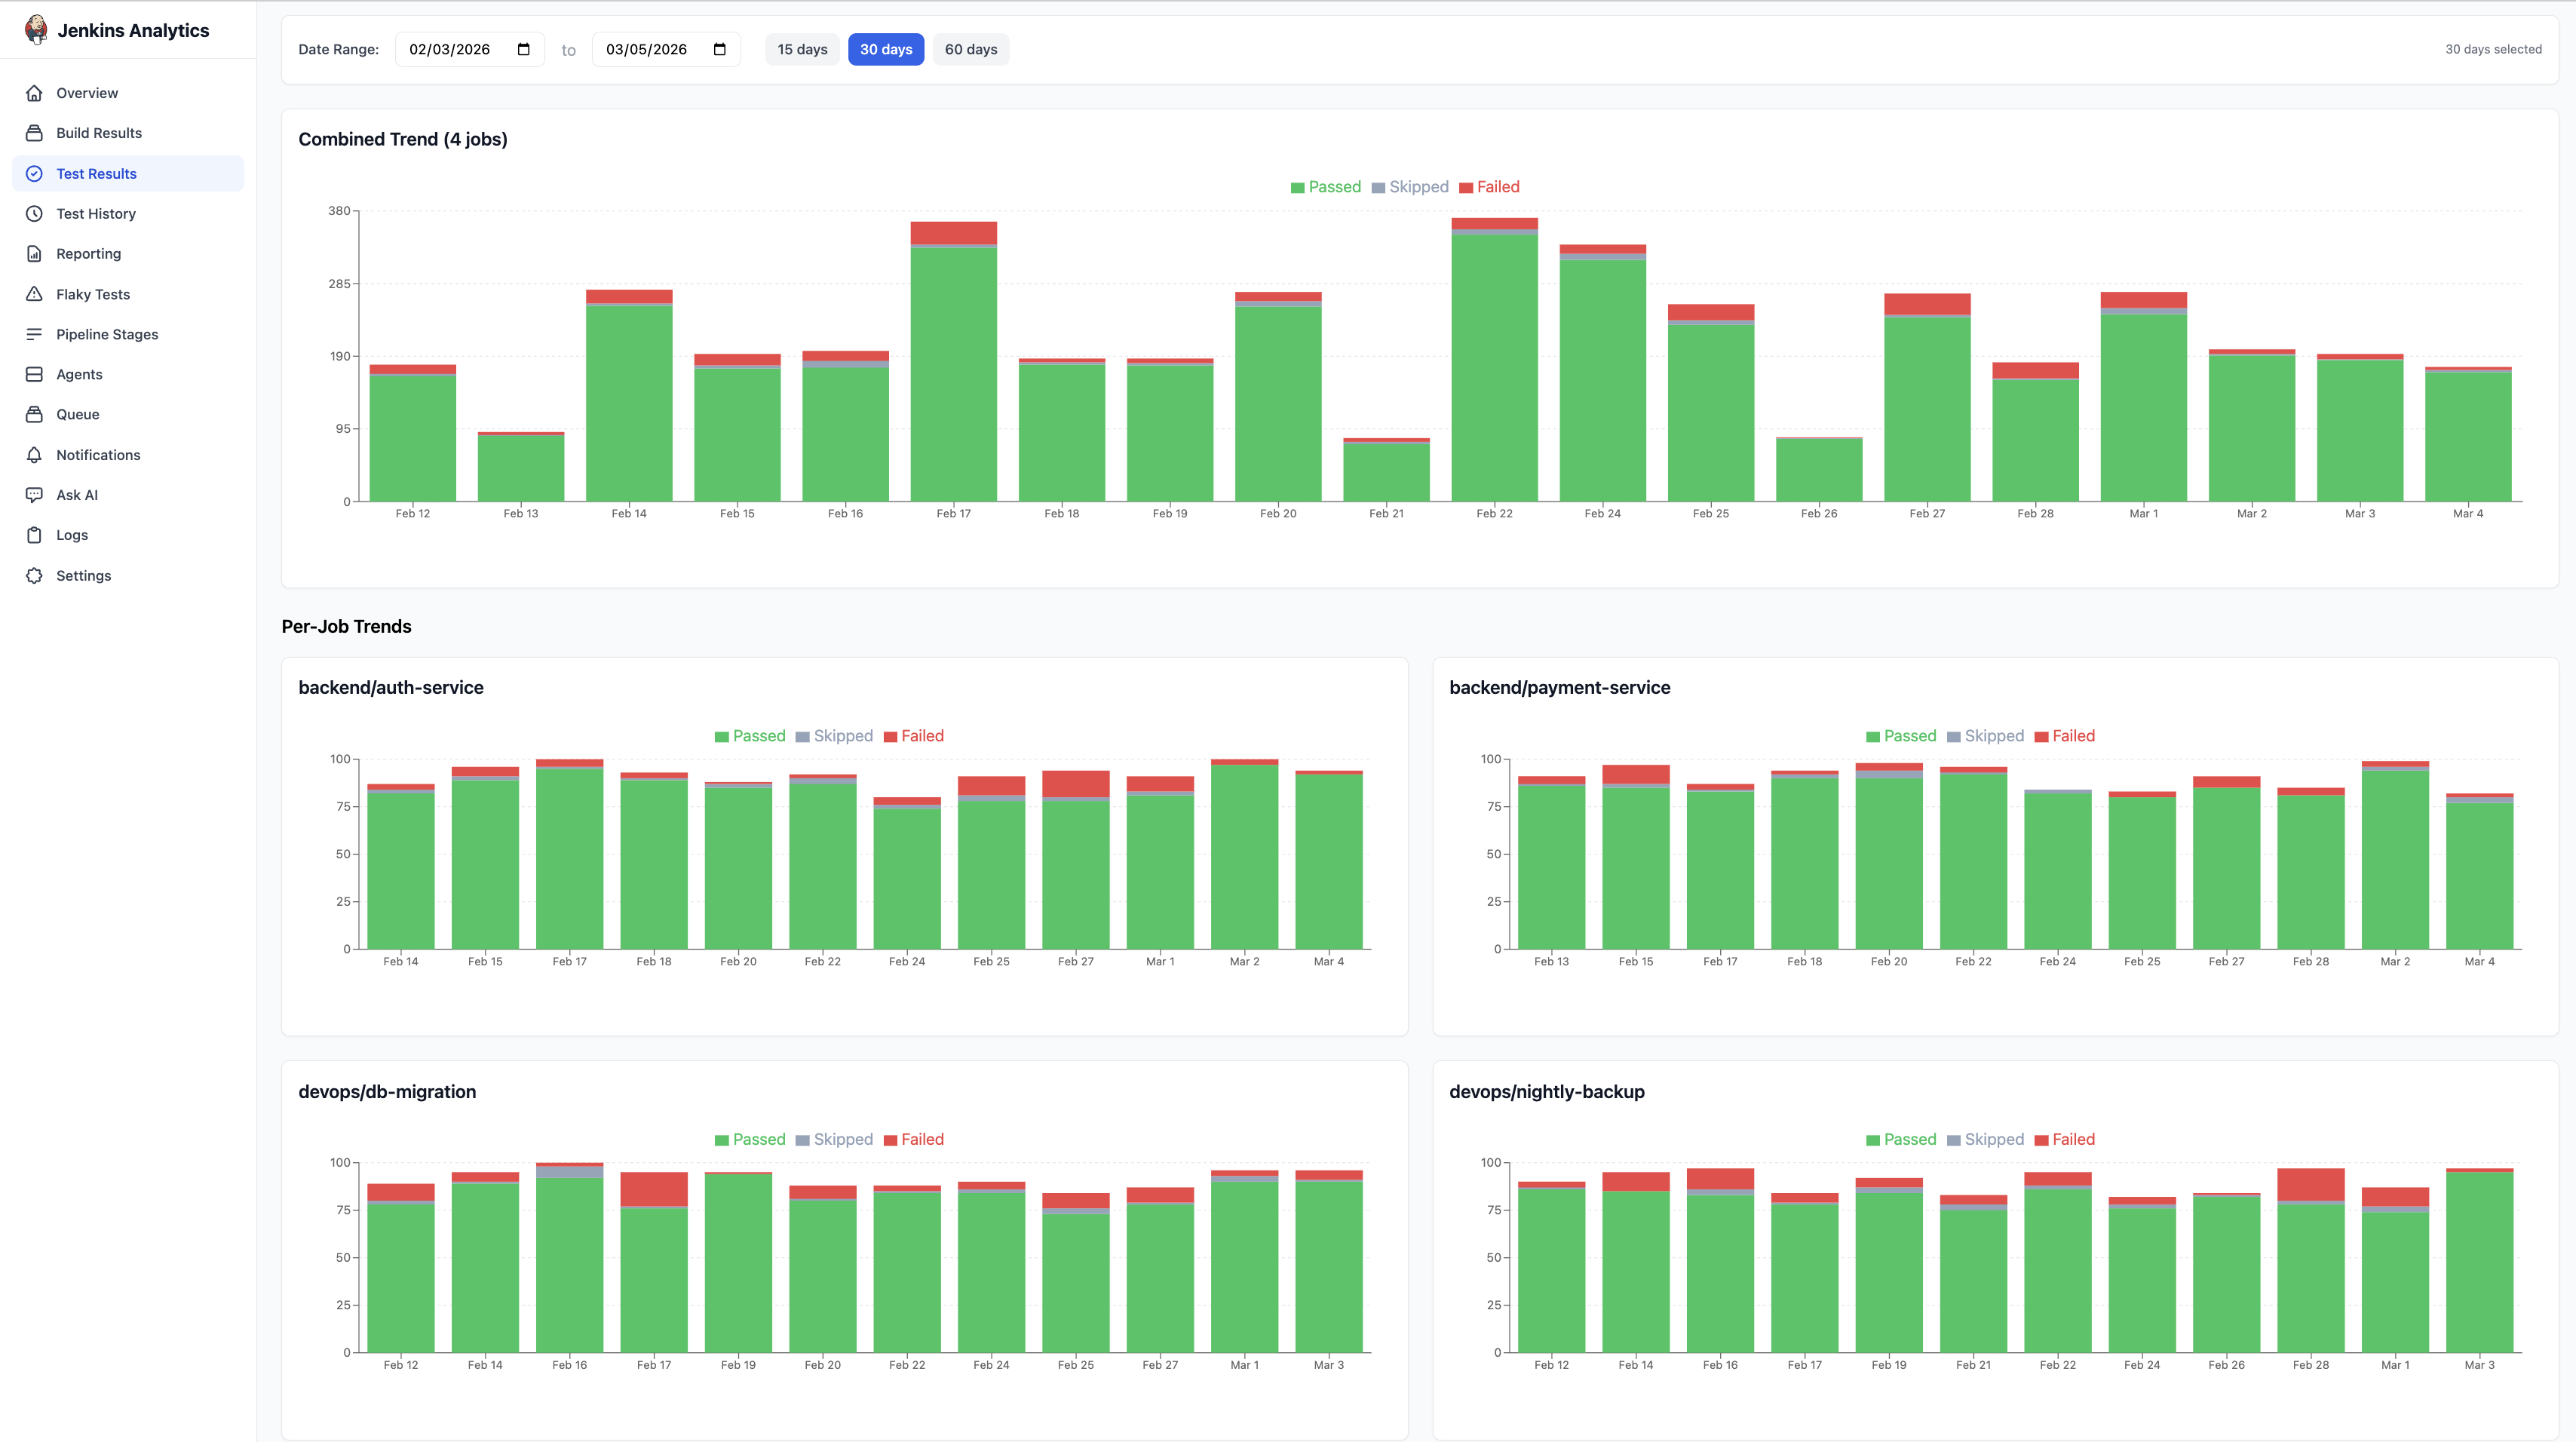Select the Flaky Tests warning icon
The image size is (2576, 1442).
click(35, 294)
